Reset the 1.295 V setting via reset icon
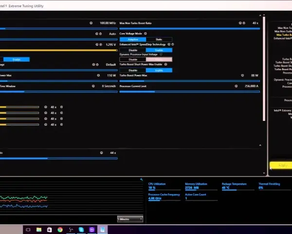Image resolution: width=292 pixels, height=234 pixels. coord(101,44)
